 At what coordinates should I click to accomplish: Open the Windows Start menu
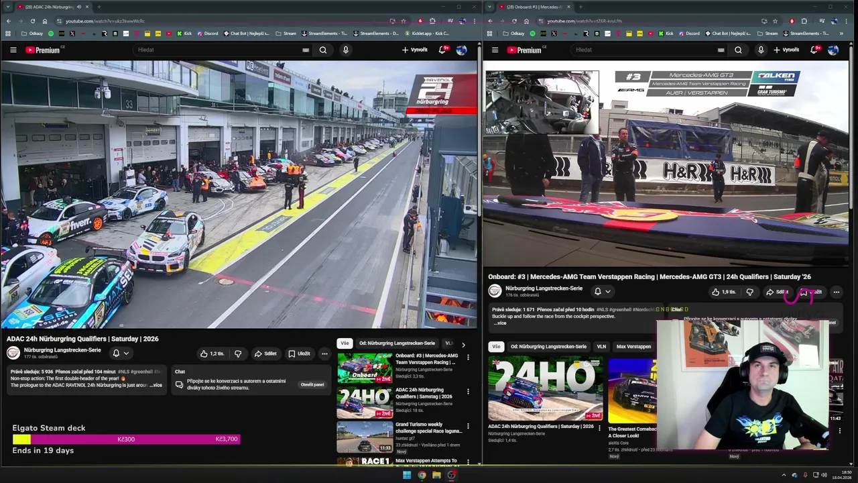406,475
